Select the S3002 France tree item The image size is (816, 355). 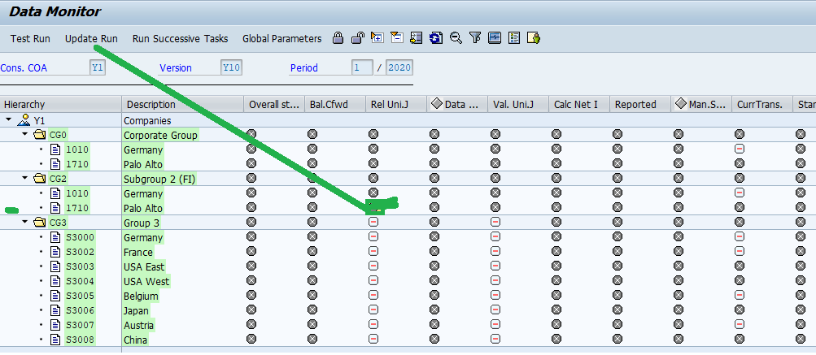[x=81, y=253]
